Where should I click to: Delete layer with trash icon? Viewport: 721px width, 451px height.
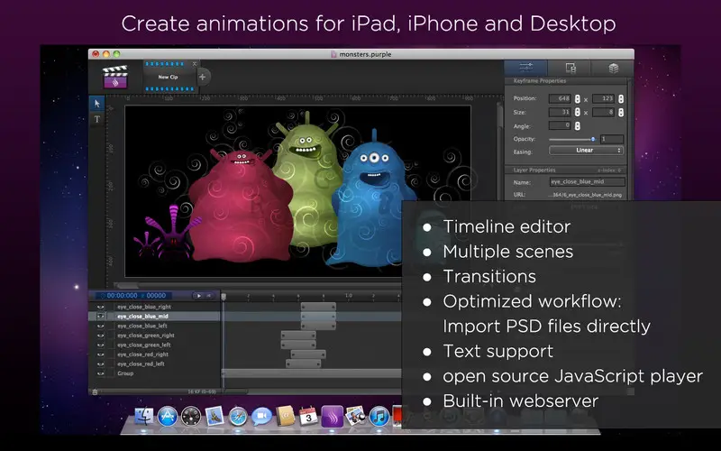point(95,392)
